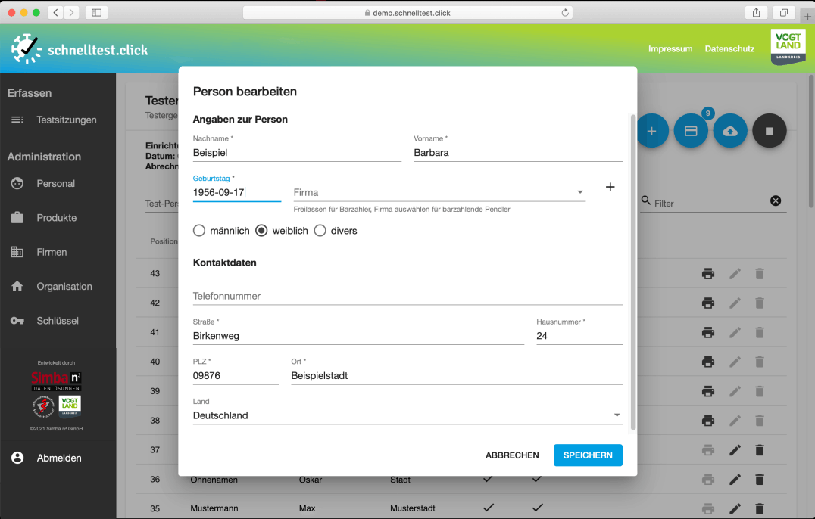Select the männlich radio button

tap(199, 231)
